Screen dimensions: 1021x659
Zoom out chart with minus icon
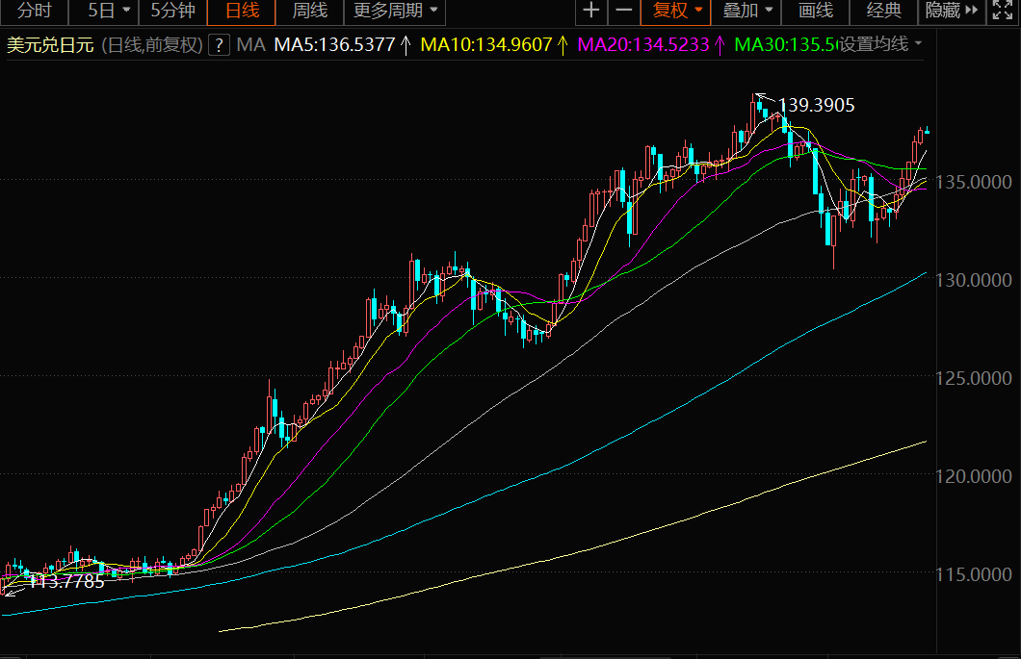pos(624,11)
